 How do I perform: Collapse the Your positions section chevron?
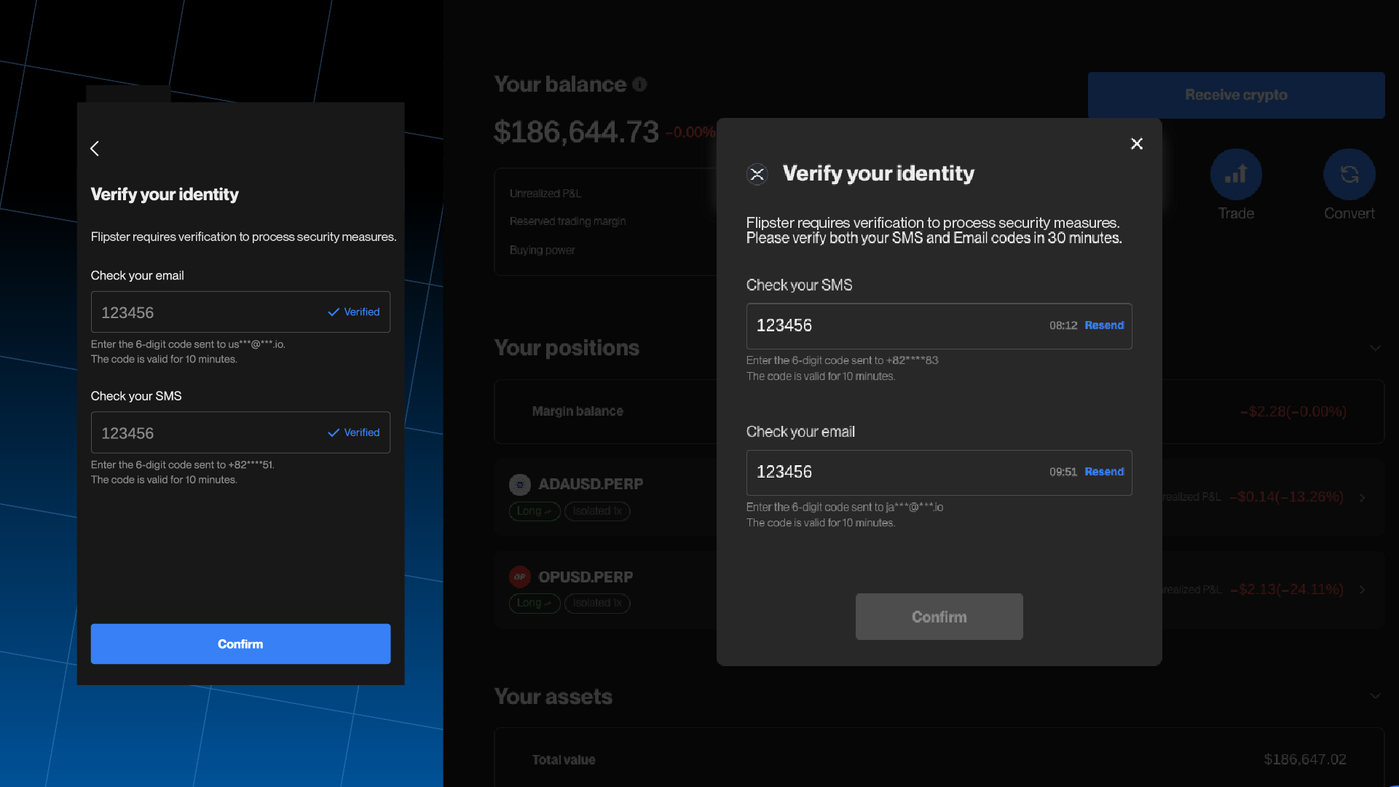click(x=1375, y=348)
